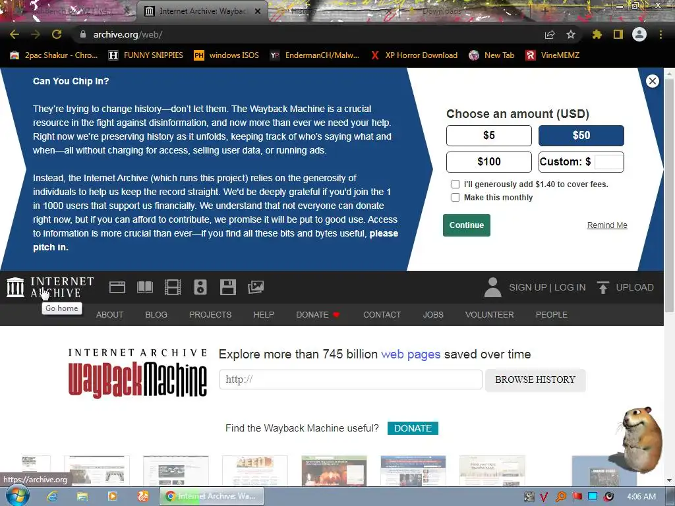Screen dimensions: 675x506
Task: Open Chrome three-dot menu
Action: [x=660, y=34]
